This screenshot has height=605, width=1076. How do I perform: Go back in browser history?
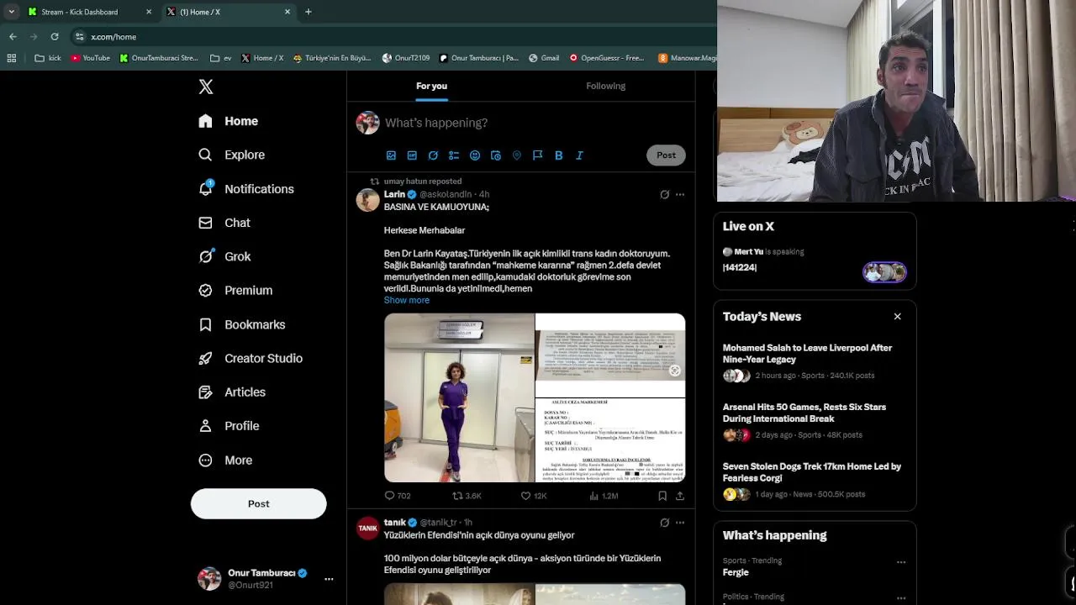[x=13, y=37]
